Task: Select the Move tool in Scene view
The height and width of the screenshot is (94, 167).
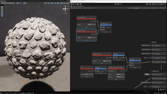Action: click(x=2, y=9)
